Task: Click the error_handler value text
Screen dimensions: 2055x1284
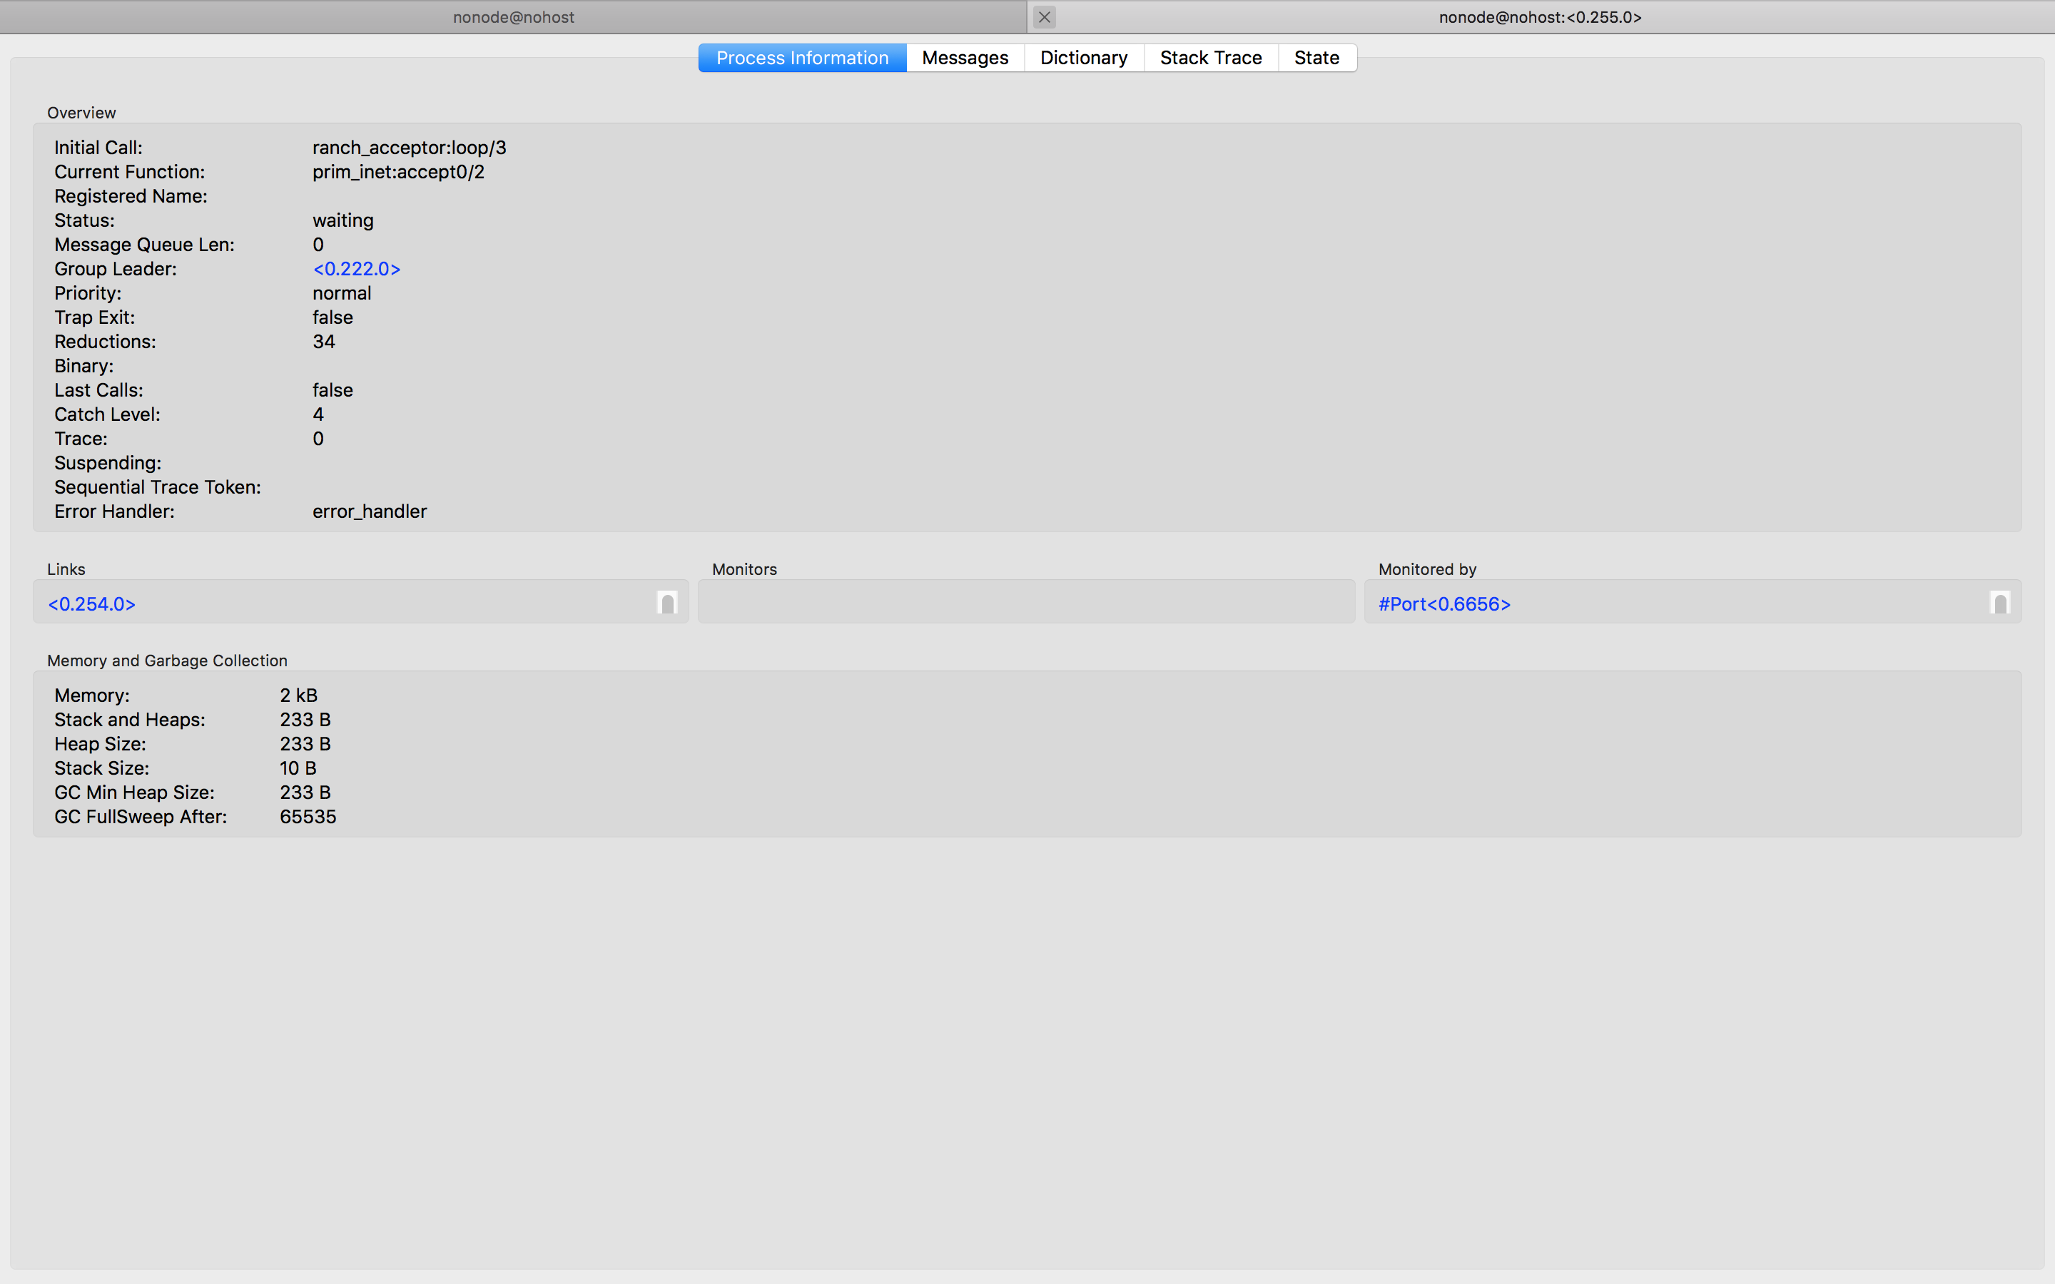Action: [370, 512]
